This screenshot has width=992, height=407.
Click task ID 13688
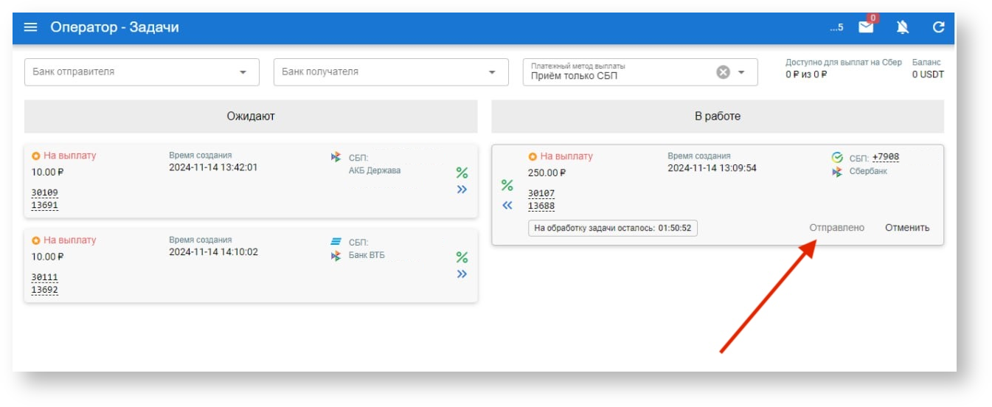(x=541, y=206)
